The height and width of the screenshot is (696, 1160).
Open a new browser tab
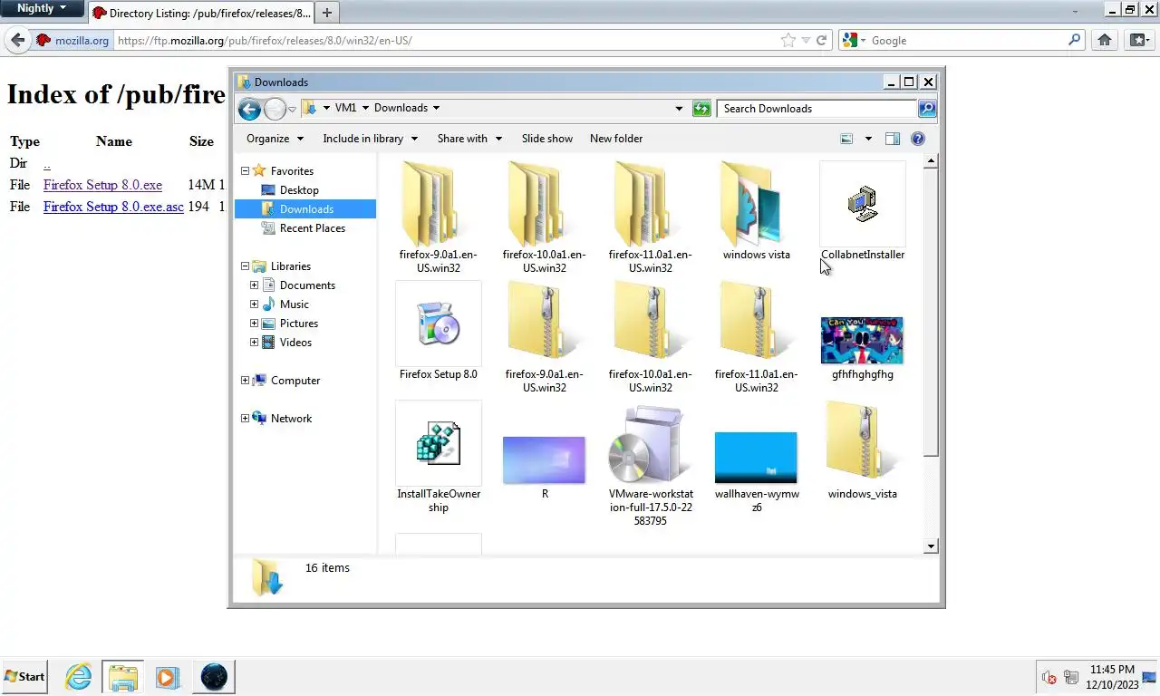(x=327, y=13)
